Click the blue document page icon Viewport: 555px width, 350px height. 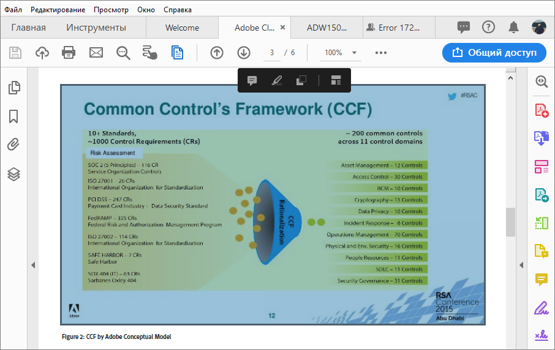click(177, 53)
